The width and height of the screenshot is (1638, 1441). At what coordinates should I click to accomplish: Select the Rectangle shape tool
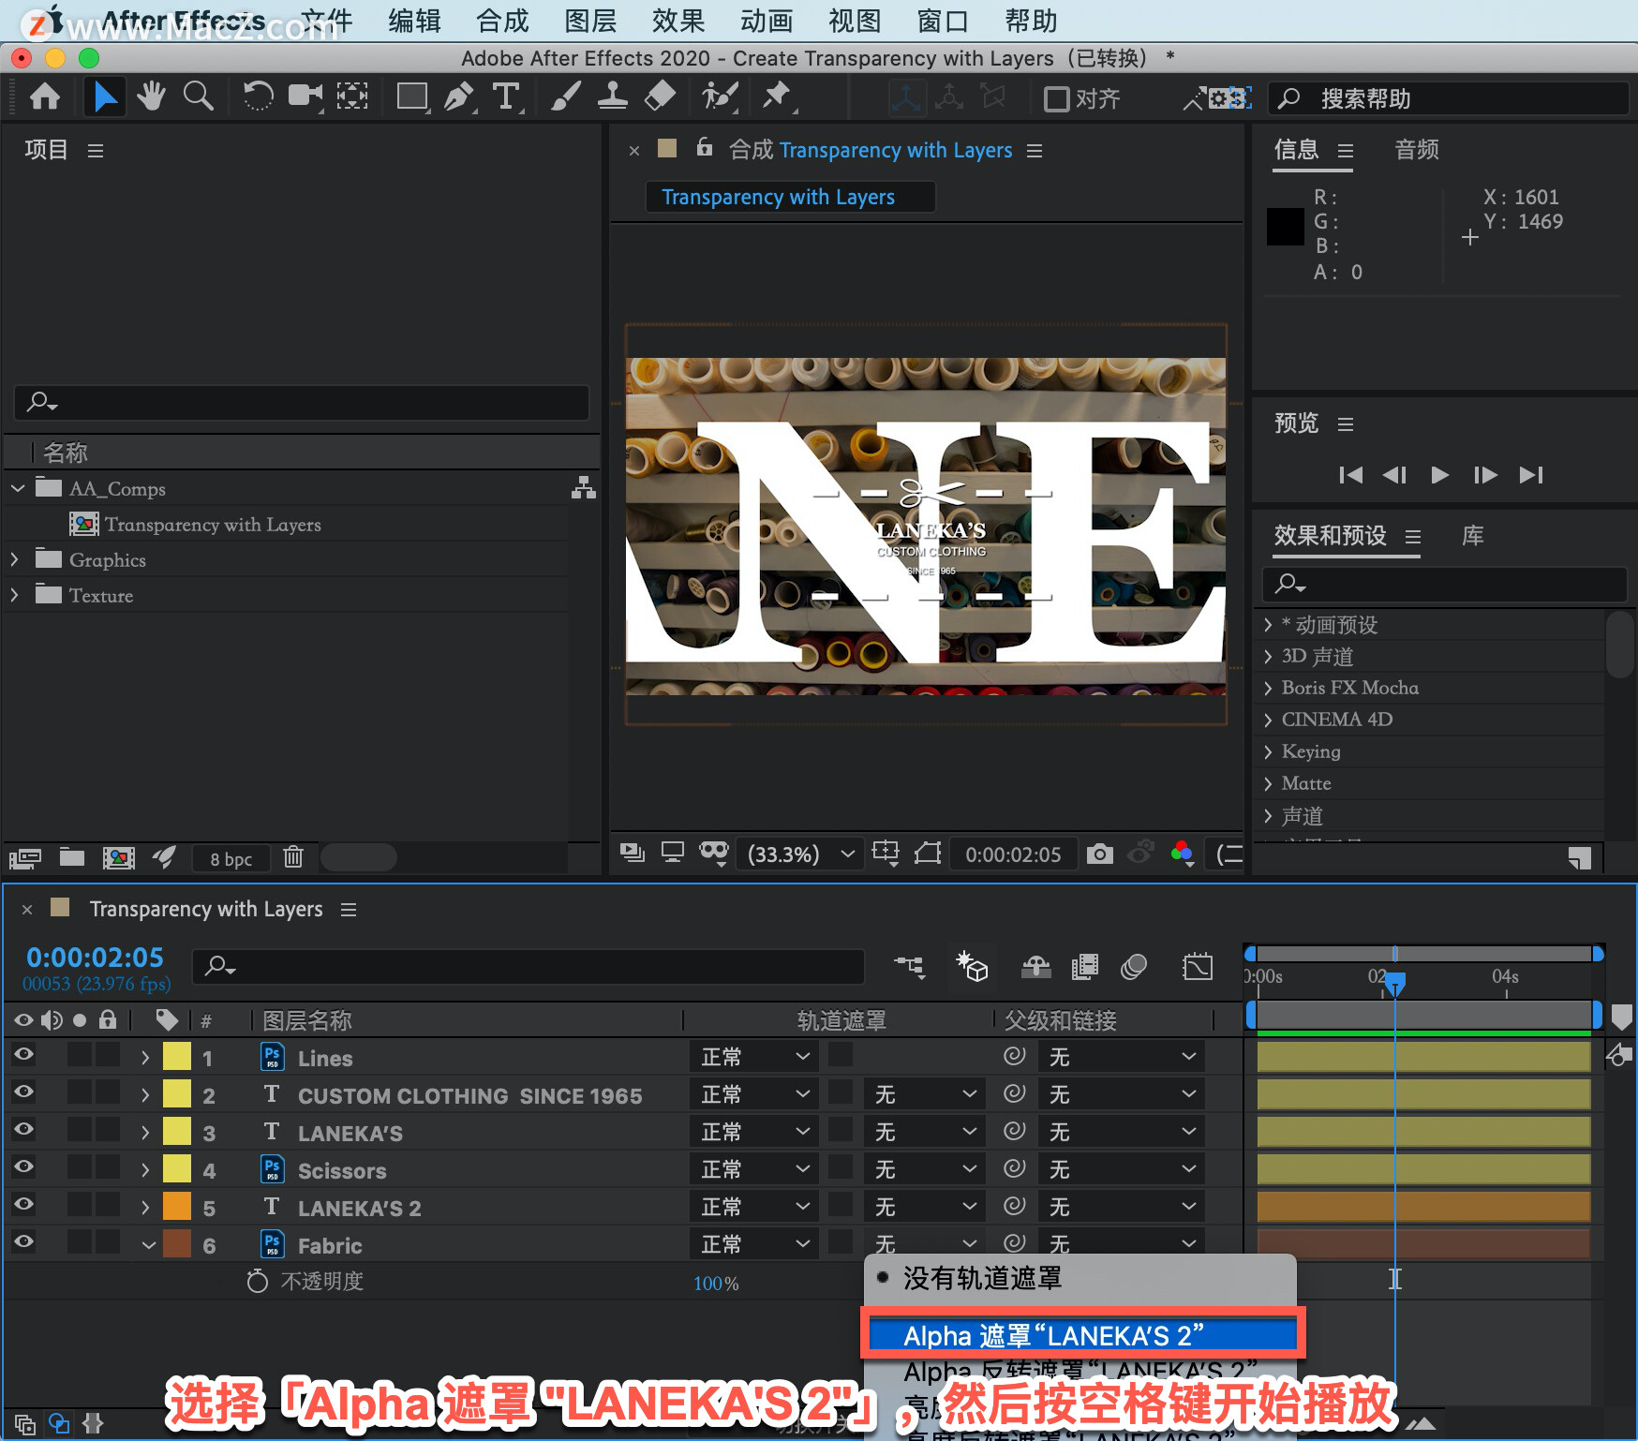tap(411, 97)
